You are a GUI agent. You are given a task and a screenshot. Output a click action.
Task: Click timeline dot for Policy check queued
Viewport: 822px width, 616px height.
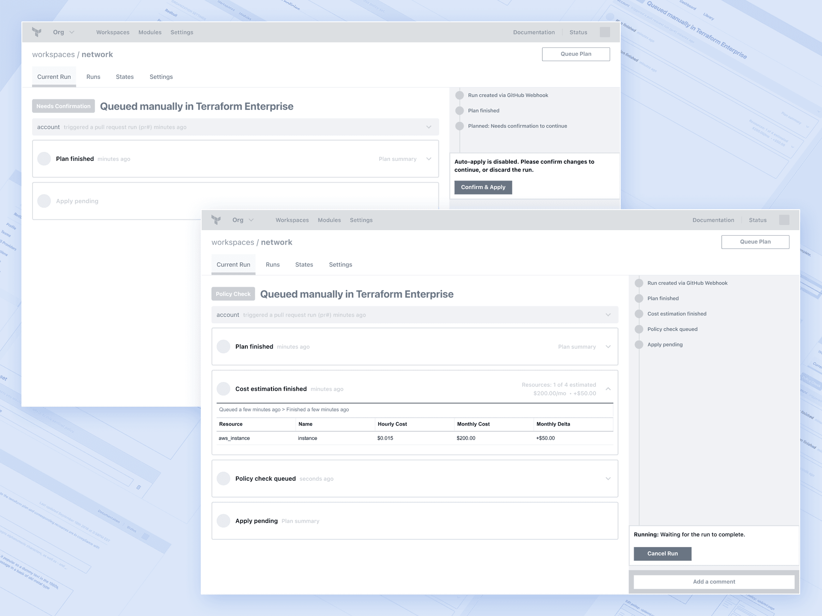pos(639,329)
